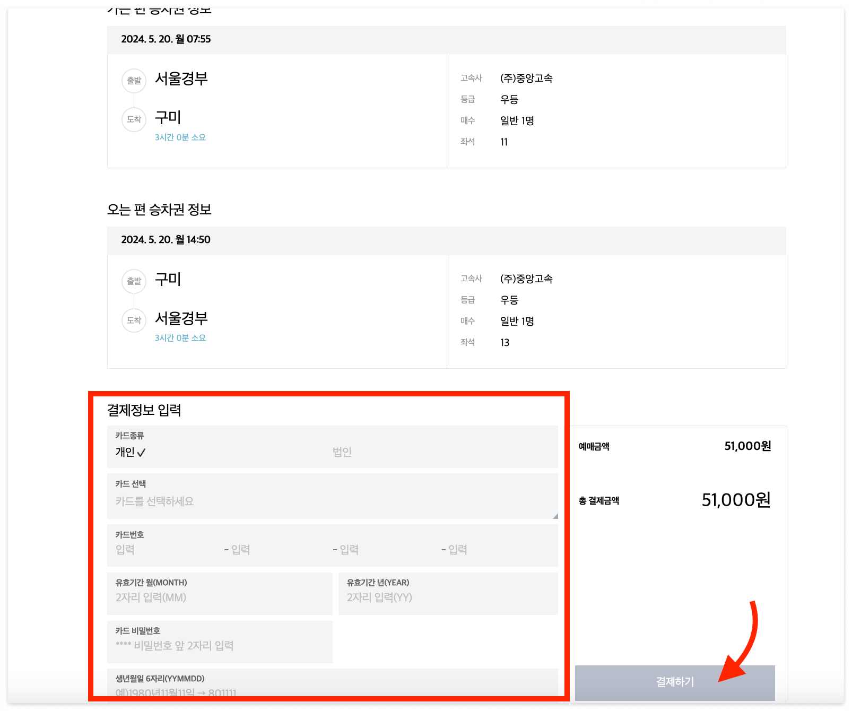Click the 출발 badge next to 서울경부
Screen dimensions: 852x711
click(x=134, y=81)
